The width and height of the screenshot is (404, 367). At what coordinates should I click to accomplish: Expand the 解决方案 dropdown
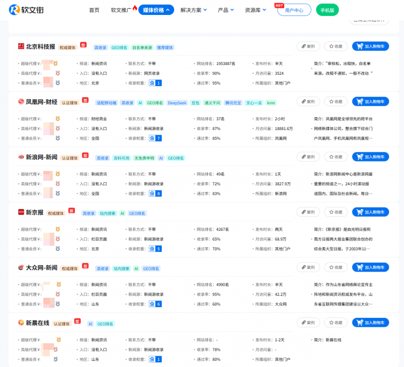pos(194,10)
